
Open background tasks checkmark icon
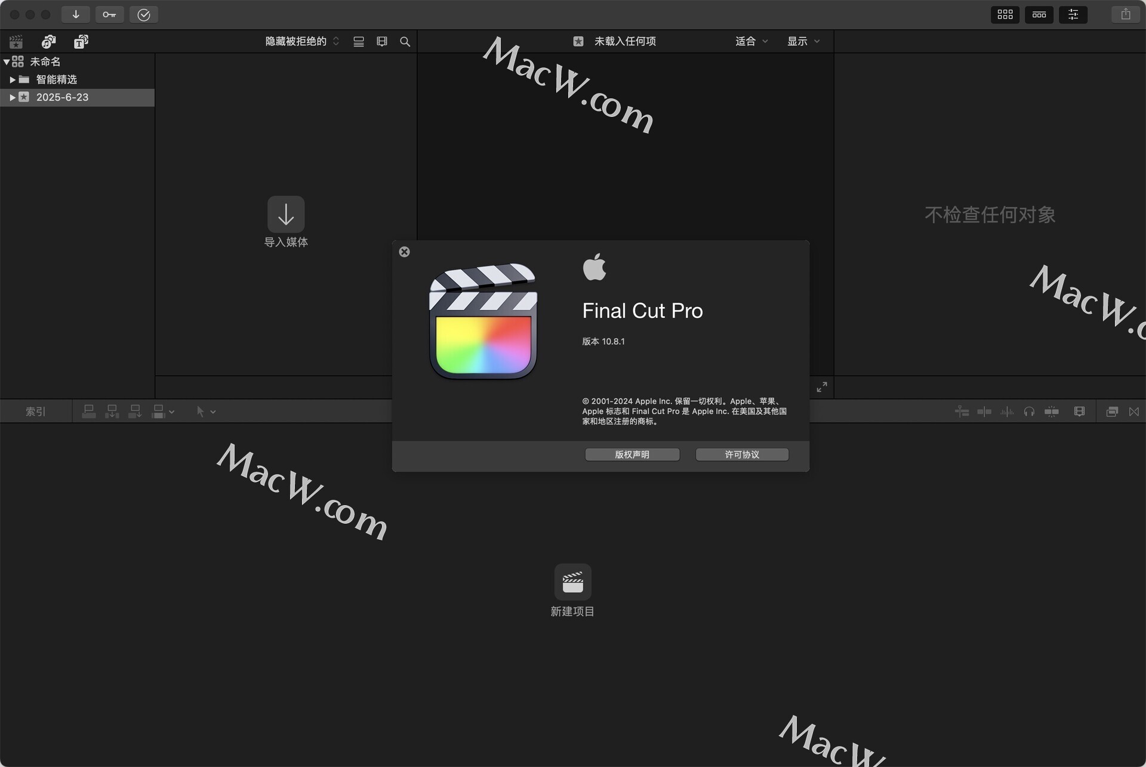144,14
